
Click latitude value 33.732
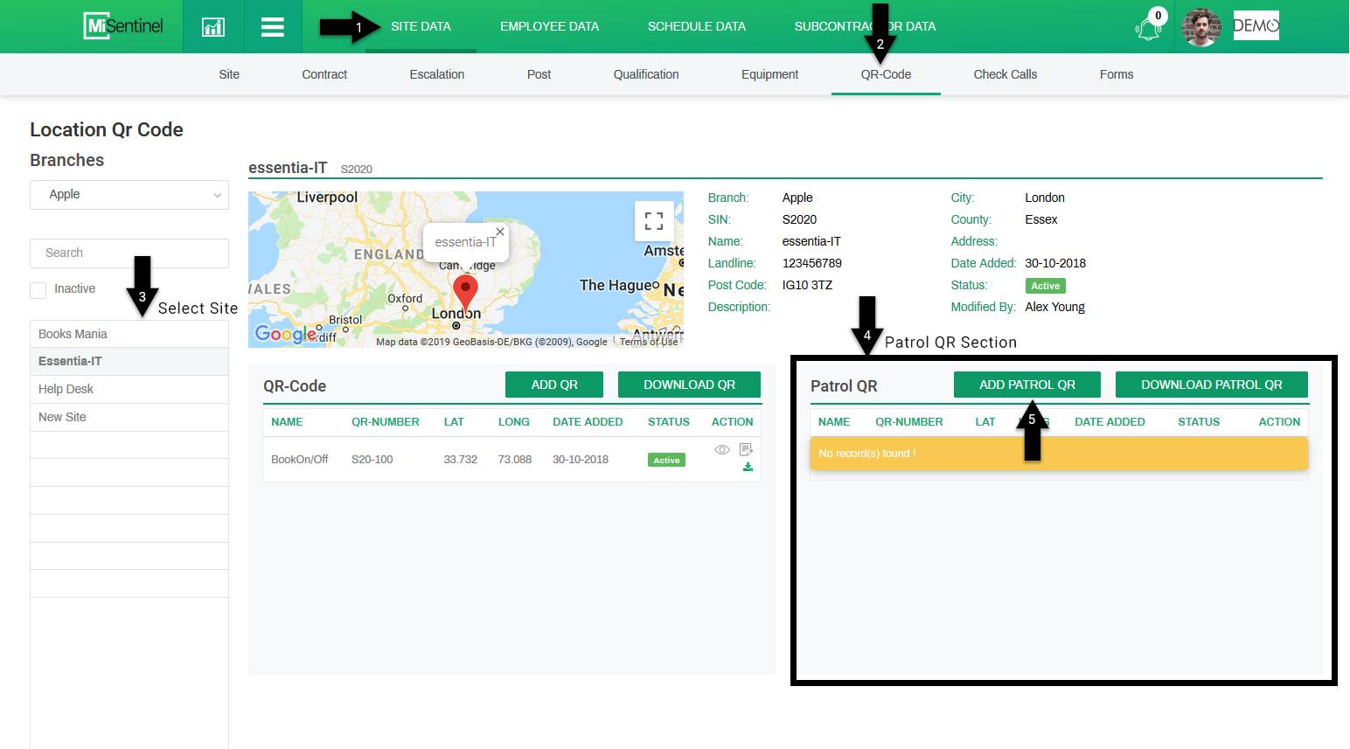pyautogui.click(x=461, y=460)
